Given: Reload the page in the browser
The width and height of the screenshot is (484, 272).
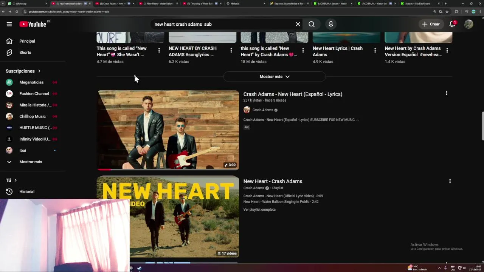Looking at the screenshot, I should point(17,12).
